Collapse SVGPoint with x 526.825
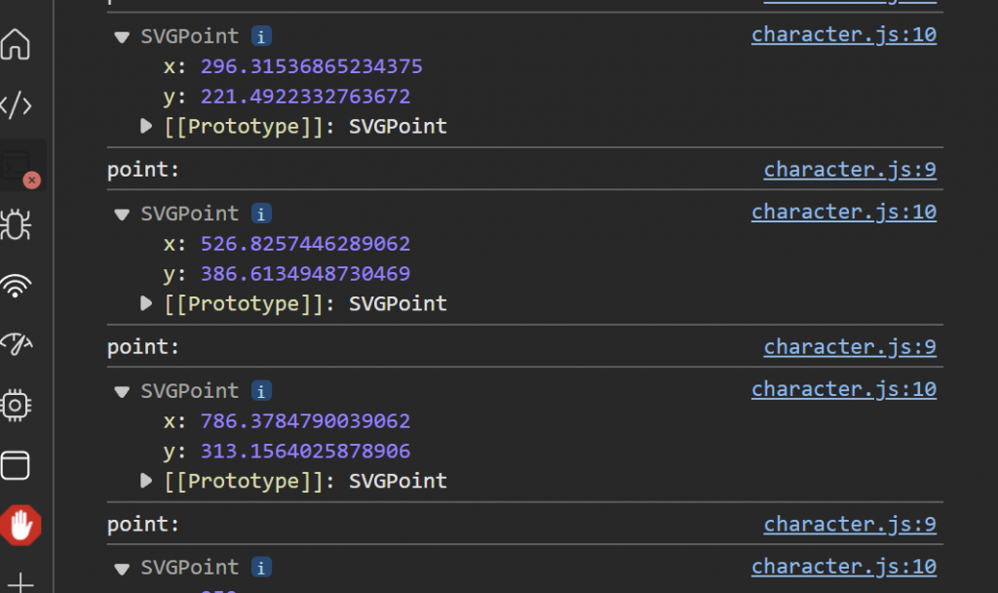998x593 pixels. 121,214
